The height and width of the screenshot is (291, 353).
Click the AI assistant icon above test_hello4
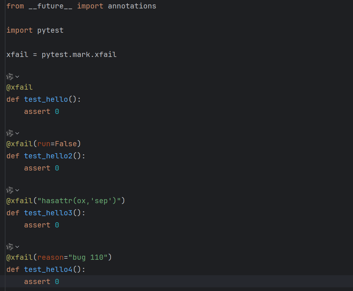[x=10, y=247]
